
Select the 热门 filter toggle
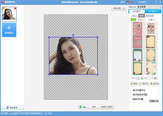[x=134, y=16]
